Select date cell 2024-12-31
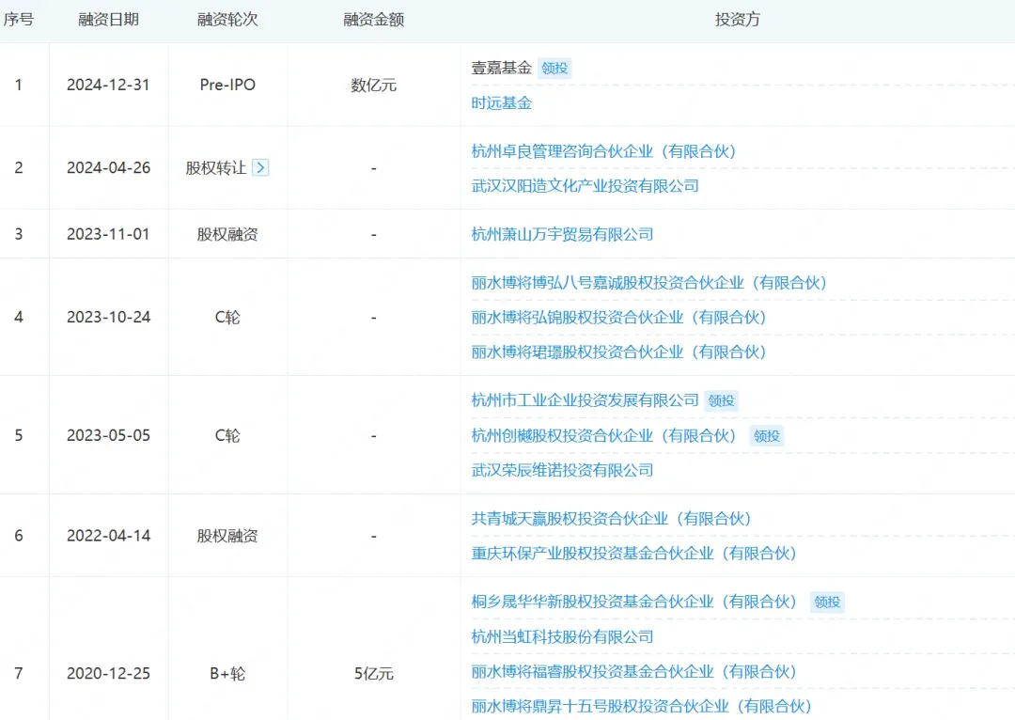Viewport: 1015px width, 720px height. pyautogui.click(x=109, y=85)
